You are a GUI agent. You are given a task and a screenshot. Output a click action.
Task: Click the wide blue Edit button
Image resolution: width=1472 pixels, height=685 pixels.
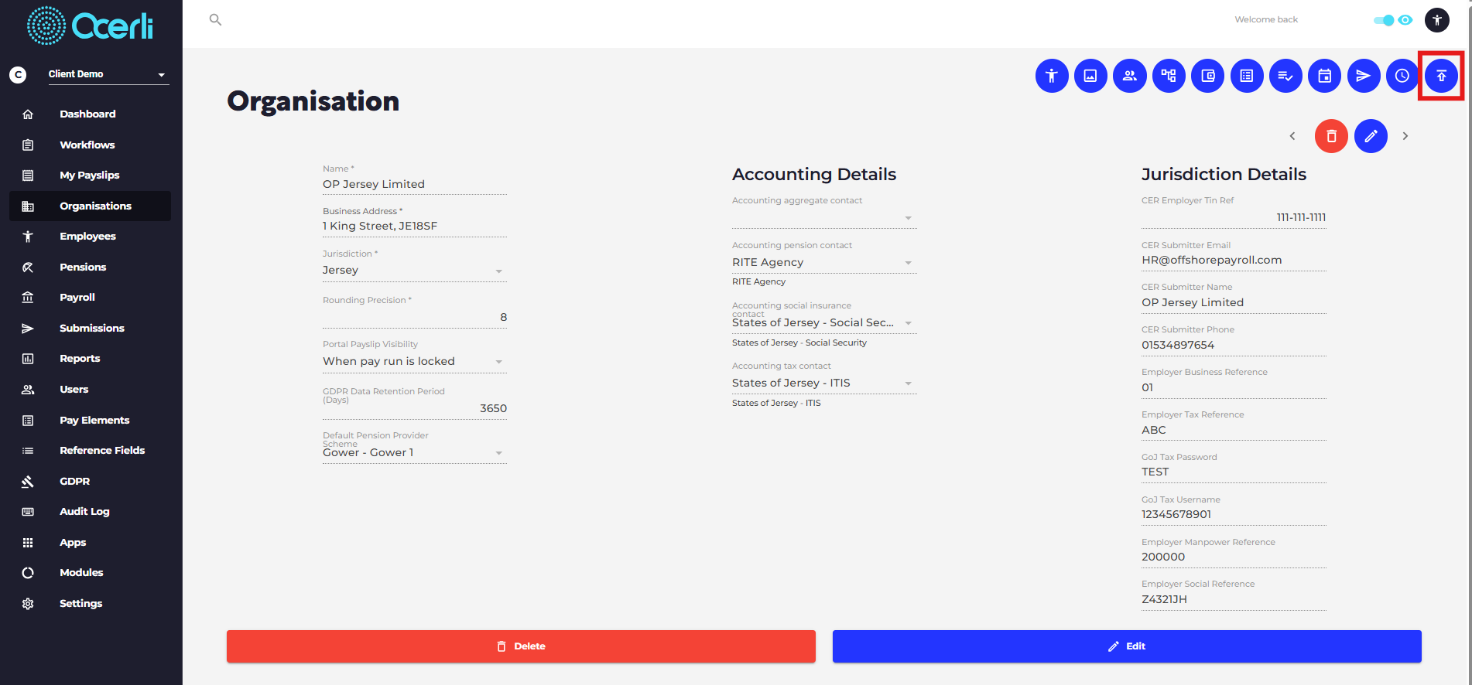click(x=1127, y=646)
